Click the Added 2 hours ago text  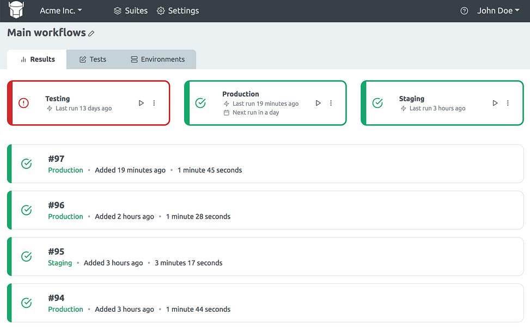click(x=124, y=216)
